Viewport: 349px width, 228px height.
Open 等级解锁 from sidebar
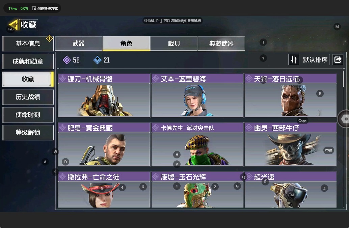pos(28,133)
